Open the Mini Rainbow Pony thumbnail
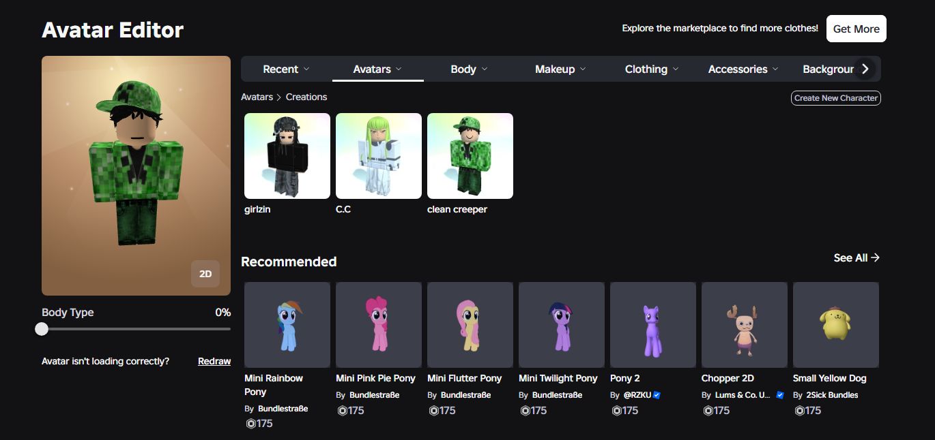This screenshot has width=935, height=440. pyautogui.click(x=287, y=325)
